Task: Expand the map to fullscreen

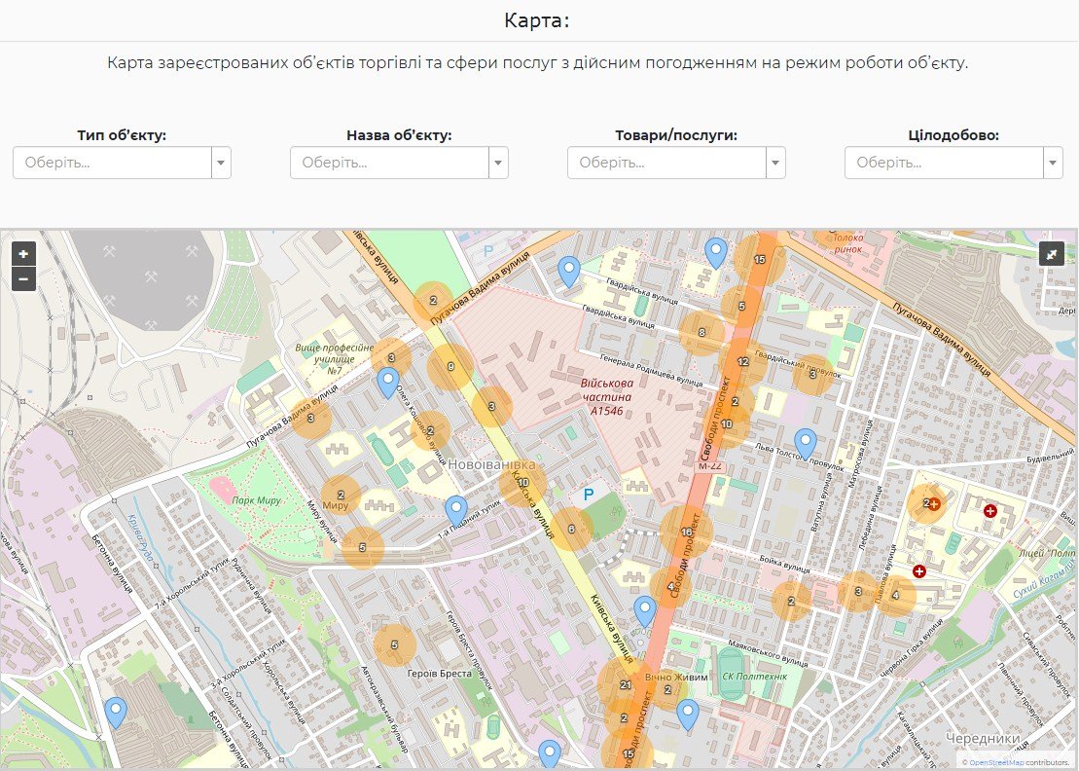Action: click(1052, 254)
